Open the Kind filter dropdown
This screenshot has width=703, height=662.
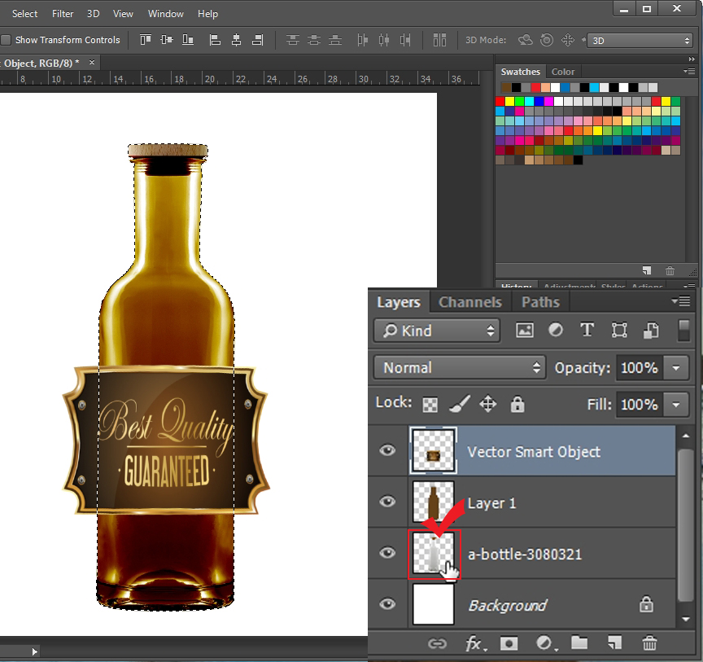pos(437,331)
